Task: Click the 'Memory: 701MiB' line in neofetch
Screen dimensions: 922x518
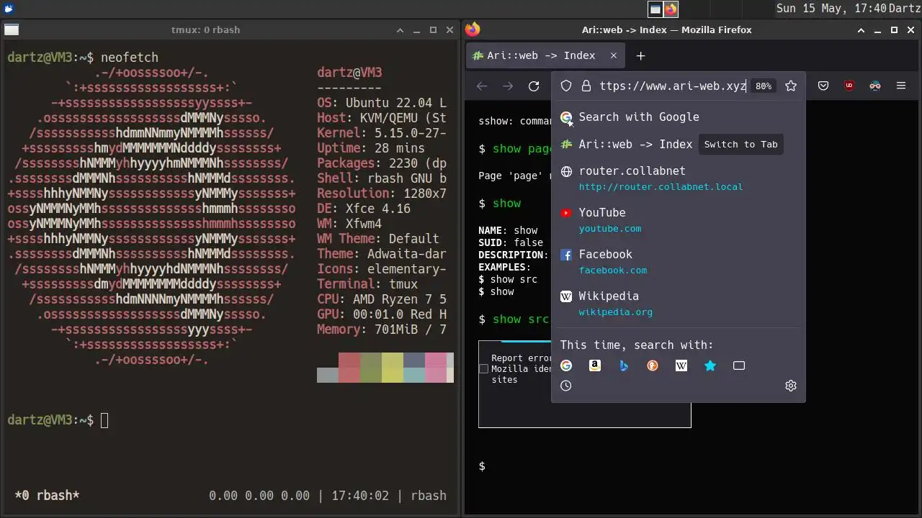Action: pyautogui.click(x=382, y=330)
